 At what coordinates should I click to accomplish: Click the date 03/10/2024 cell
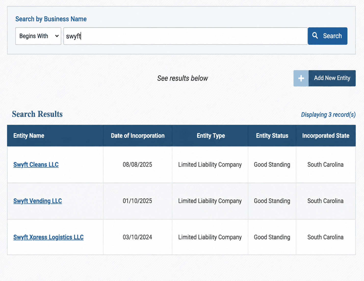[137, 237]
